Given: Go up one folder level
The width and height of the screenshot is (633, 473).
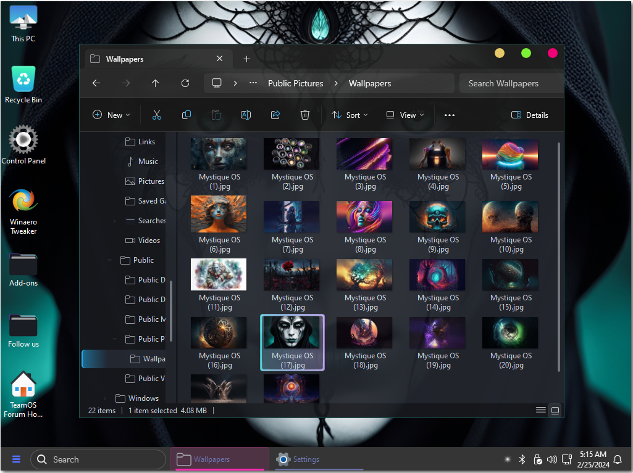Looking at the screenshot, I should point(155,83).
